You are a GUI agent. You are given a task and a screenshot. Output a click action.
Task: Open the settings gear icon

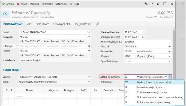click(x=158, y=4)
